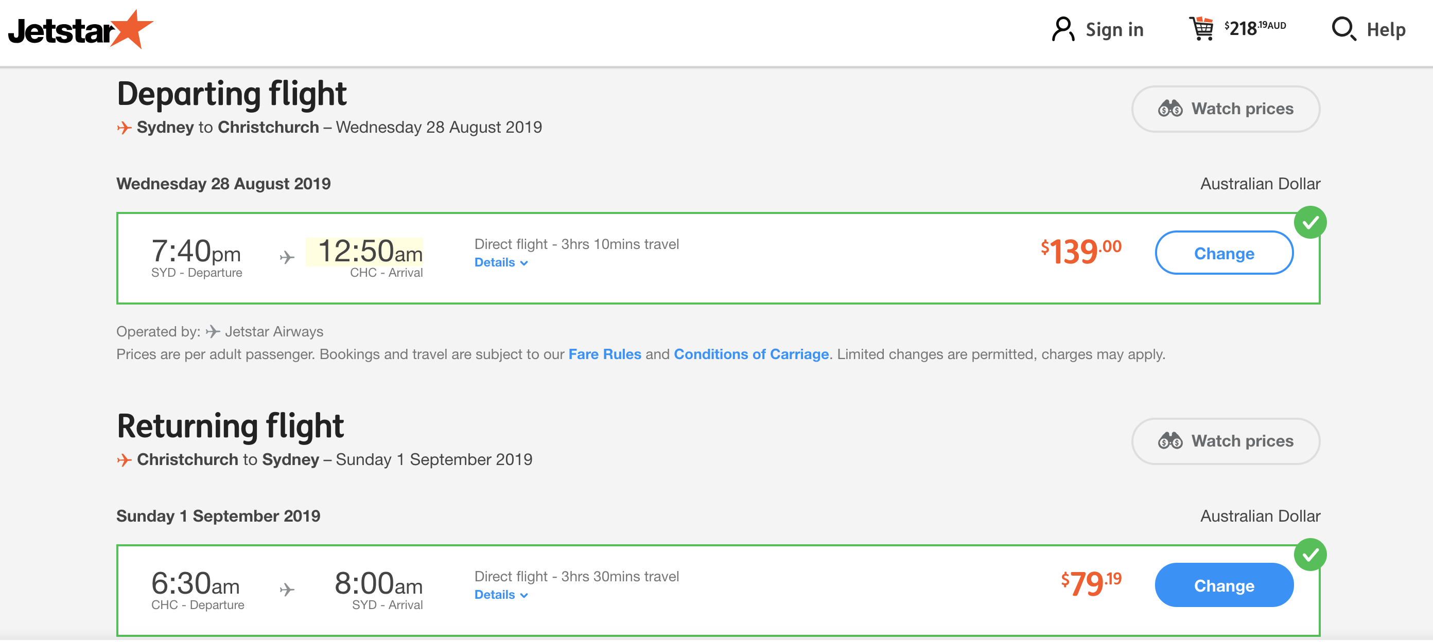Change the $139.00 departing flight
The height and width of the screenshot is (642, 1433).
tap(1224, 254)
